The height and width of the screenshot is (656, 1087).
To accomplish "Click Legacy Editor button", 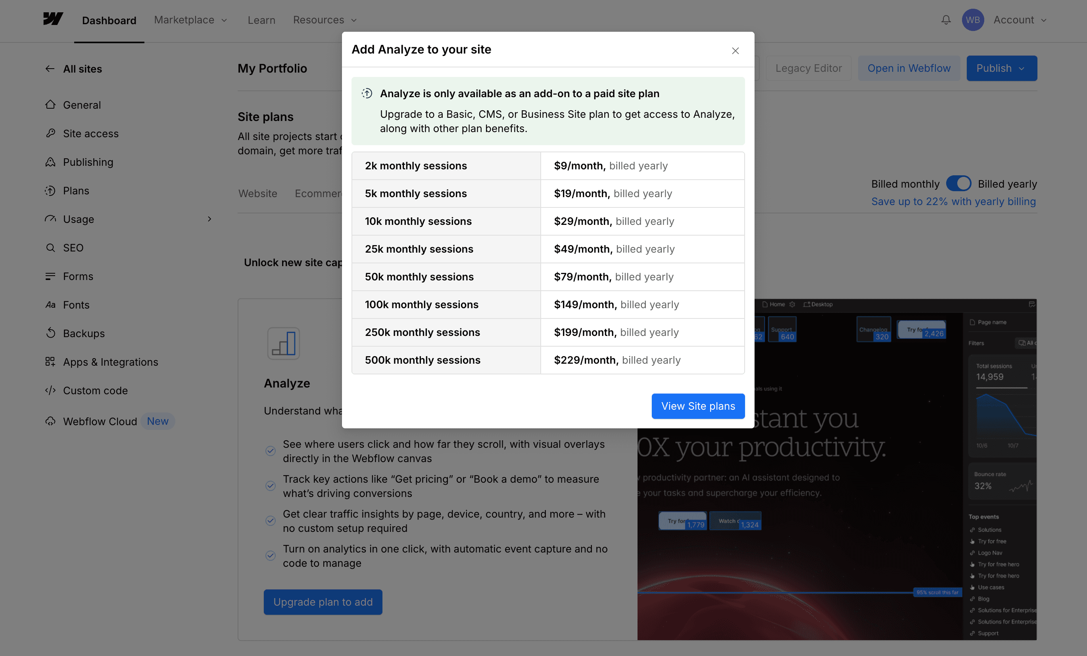I will point(809,68).
